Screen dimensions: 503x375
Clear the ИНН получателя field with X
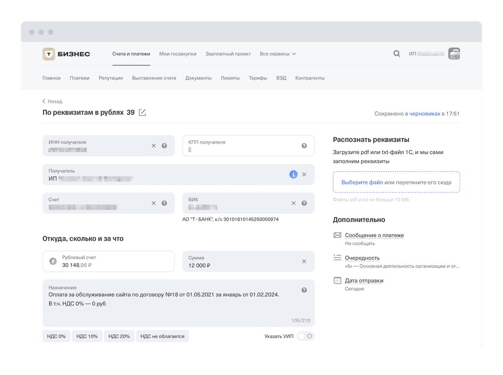tap(154, 146)
